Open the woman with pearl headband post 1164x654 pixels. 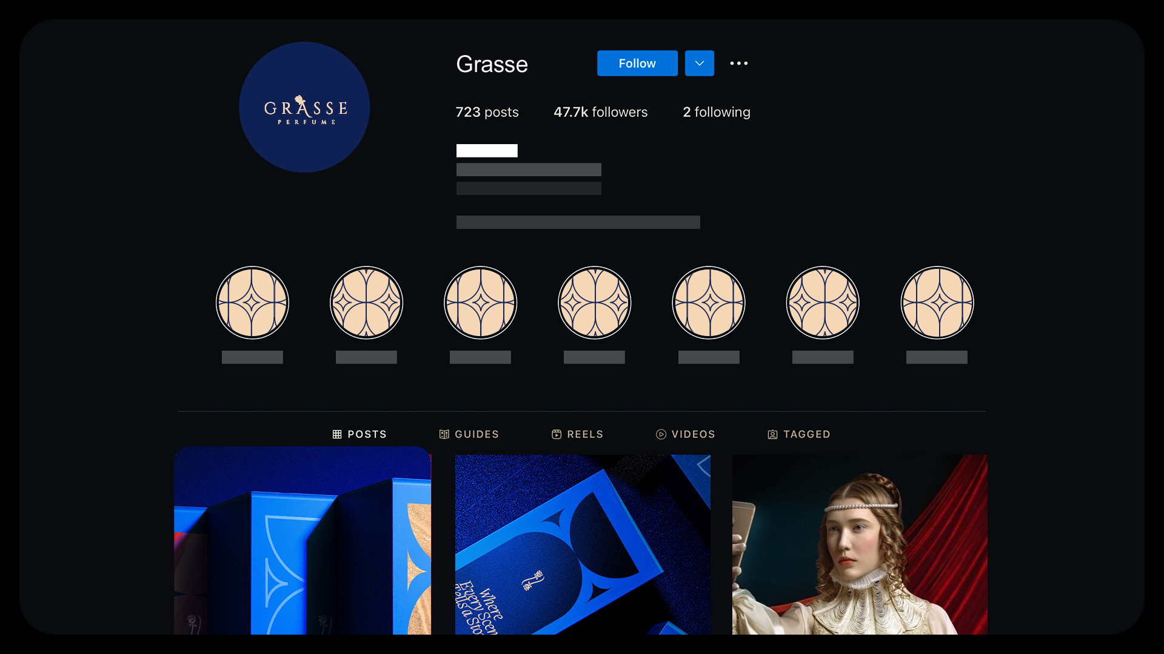(860, 544)
